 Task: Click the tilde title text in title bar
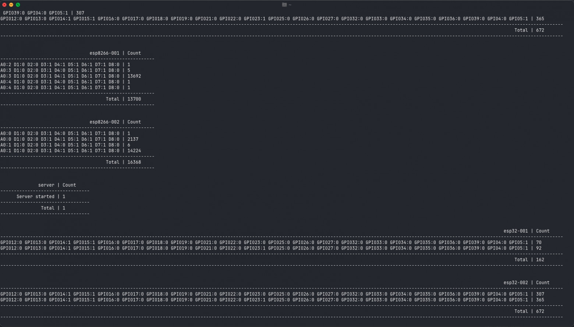coord(290,5)
